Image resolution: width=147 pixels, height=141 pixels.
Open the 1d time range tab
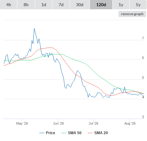pyautogui.click(x=44, y=5)
